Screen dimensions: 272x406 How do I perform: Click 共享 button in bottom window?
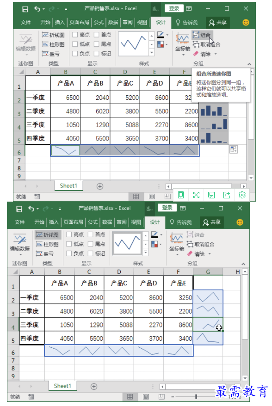212,222
